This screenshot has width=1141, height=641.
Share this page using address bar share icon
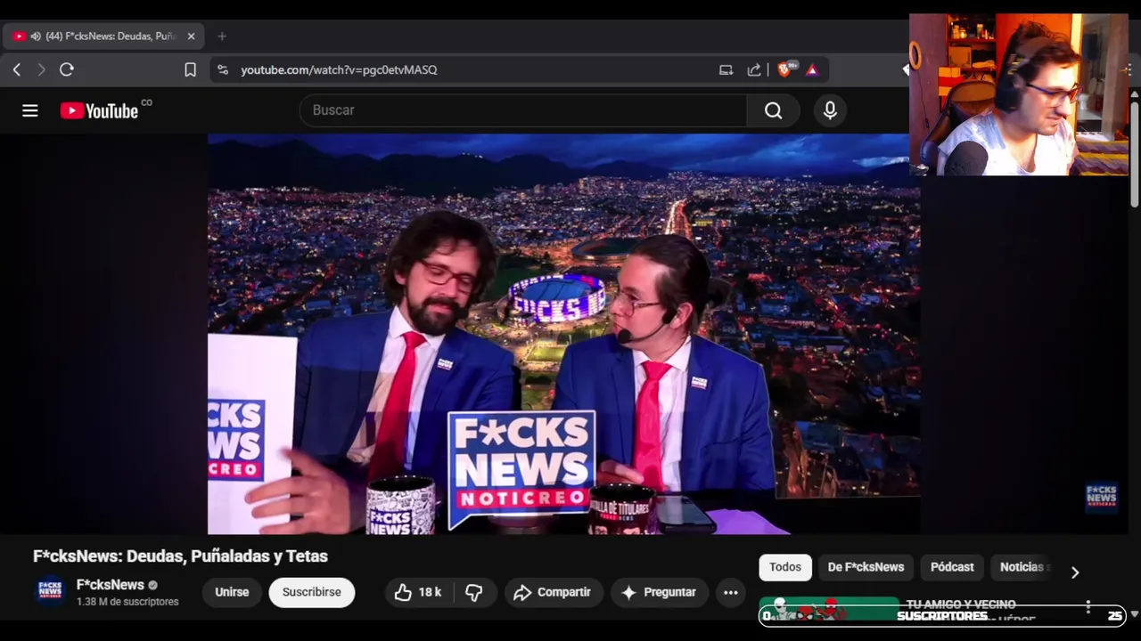[754, 69]
